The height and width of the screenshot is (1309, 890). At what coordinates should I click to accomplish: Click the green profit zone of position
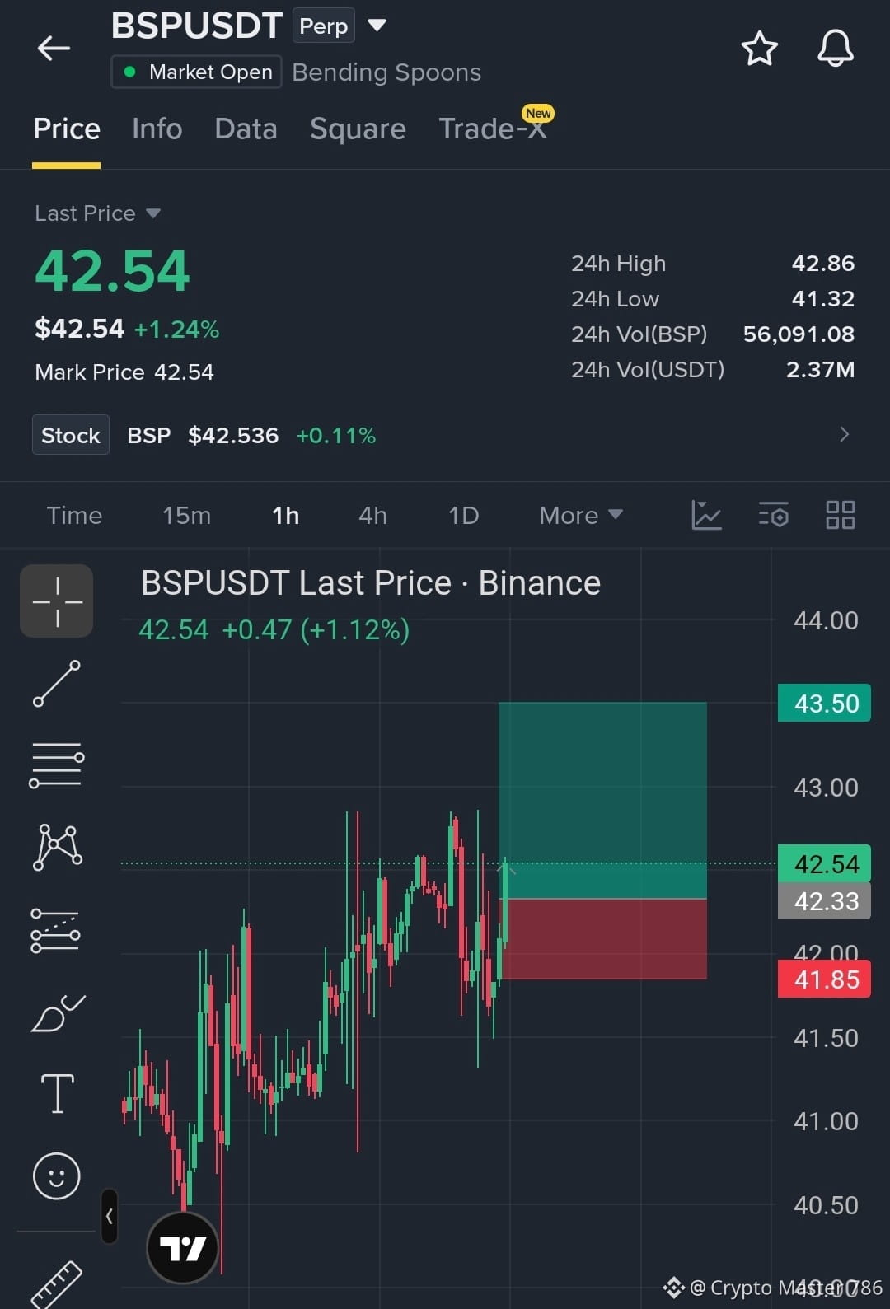(602, 800)
